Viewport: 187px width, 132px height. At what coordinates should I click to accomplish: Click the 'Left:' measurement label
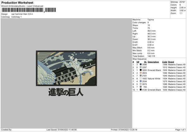(134, 31)
